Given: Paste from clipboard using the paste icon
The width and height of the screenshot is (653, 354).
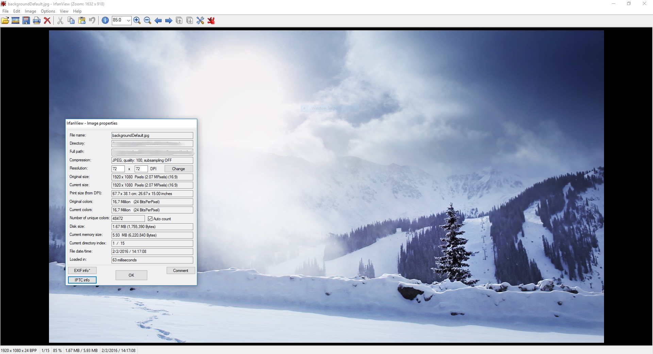Looking at the screenshot, I should pyautogui.click(x=82, y=20).
